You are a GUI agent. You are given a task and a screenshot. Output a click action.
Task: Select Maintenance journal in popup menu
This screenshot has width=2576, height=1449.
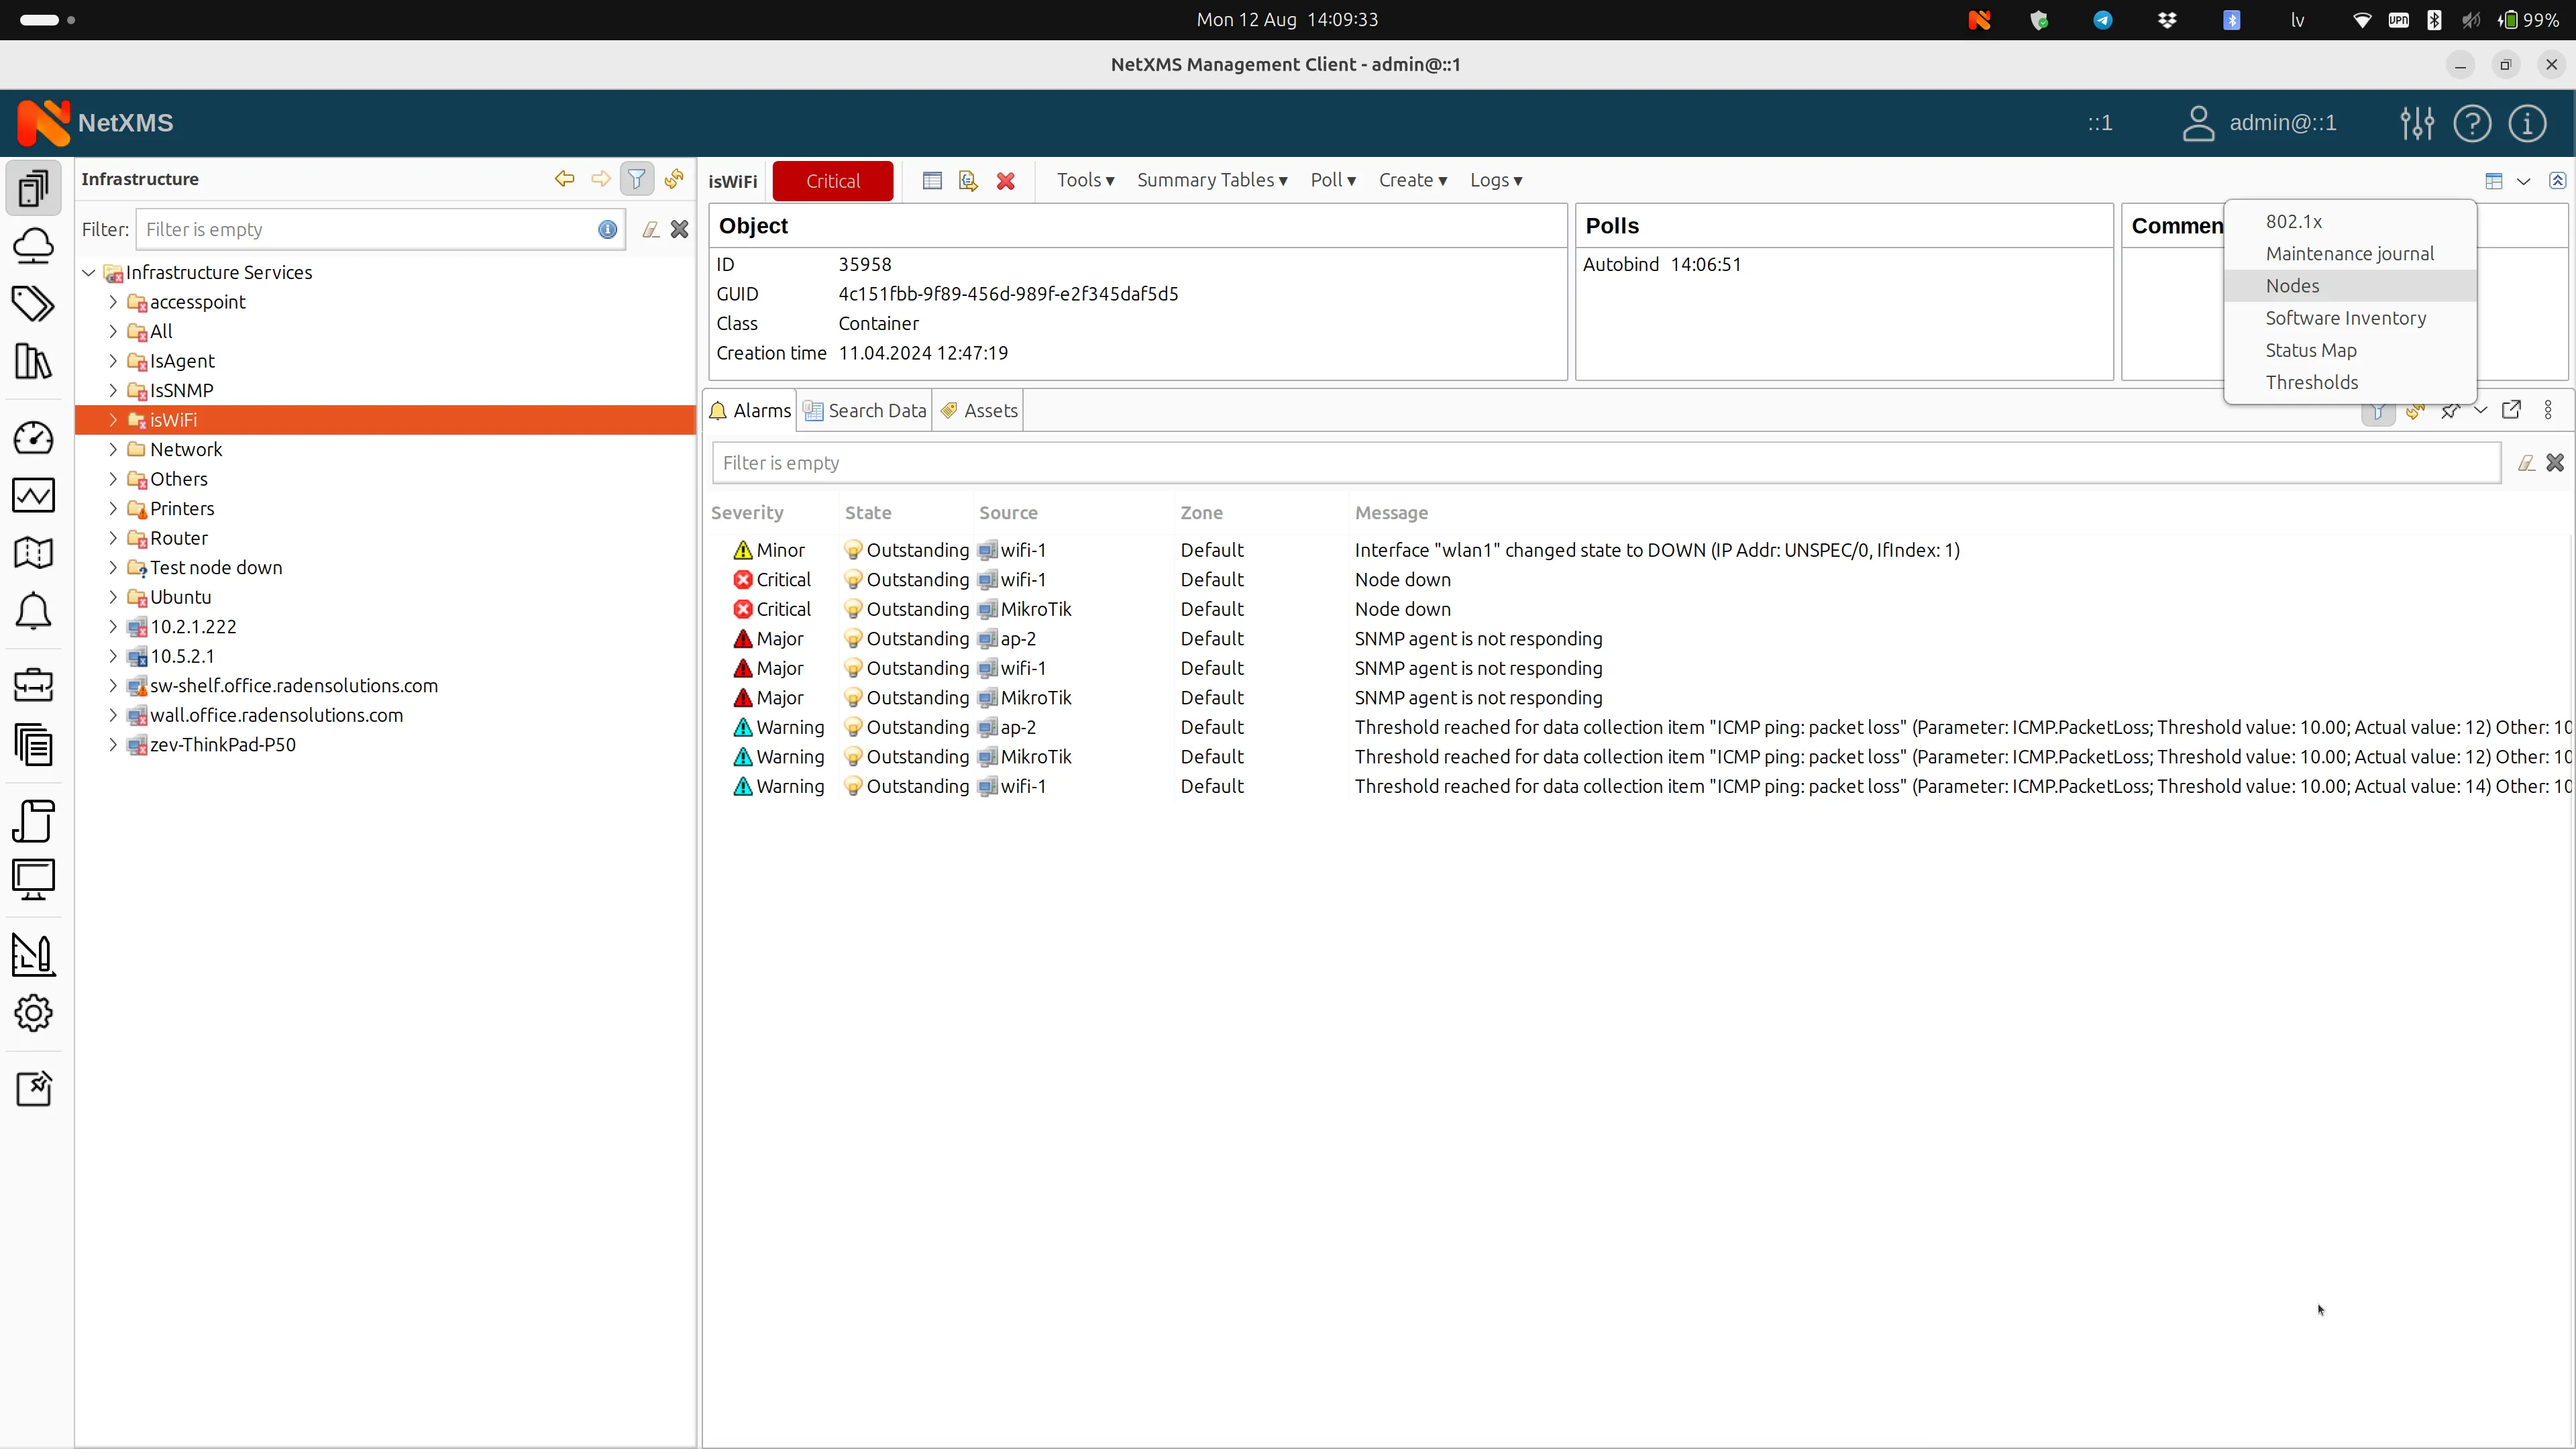pyautogui.click(x=2350, y=254)
